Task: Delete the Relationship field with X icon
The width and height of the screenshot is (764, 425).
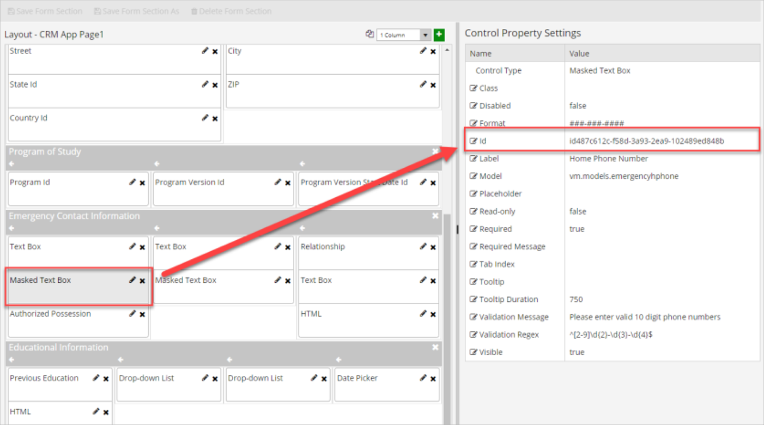Action: [433, 247]
